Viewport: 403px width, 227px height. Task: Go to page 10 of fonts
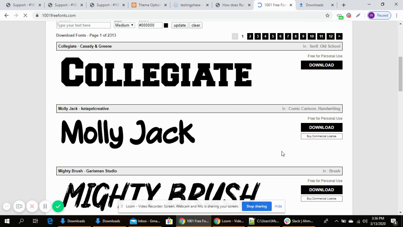312,36
